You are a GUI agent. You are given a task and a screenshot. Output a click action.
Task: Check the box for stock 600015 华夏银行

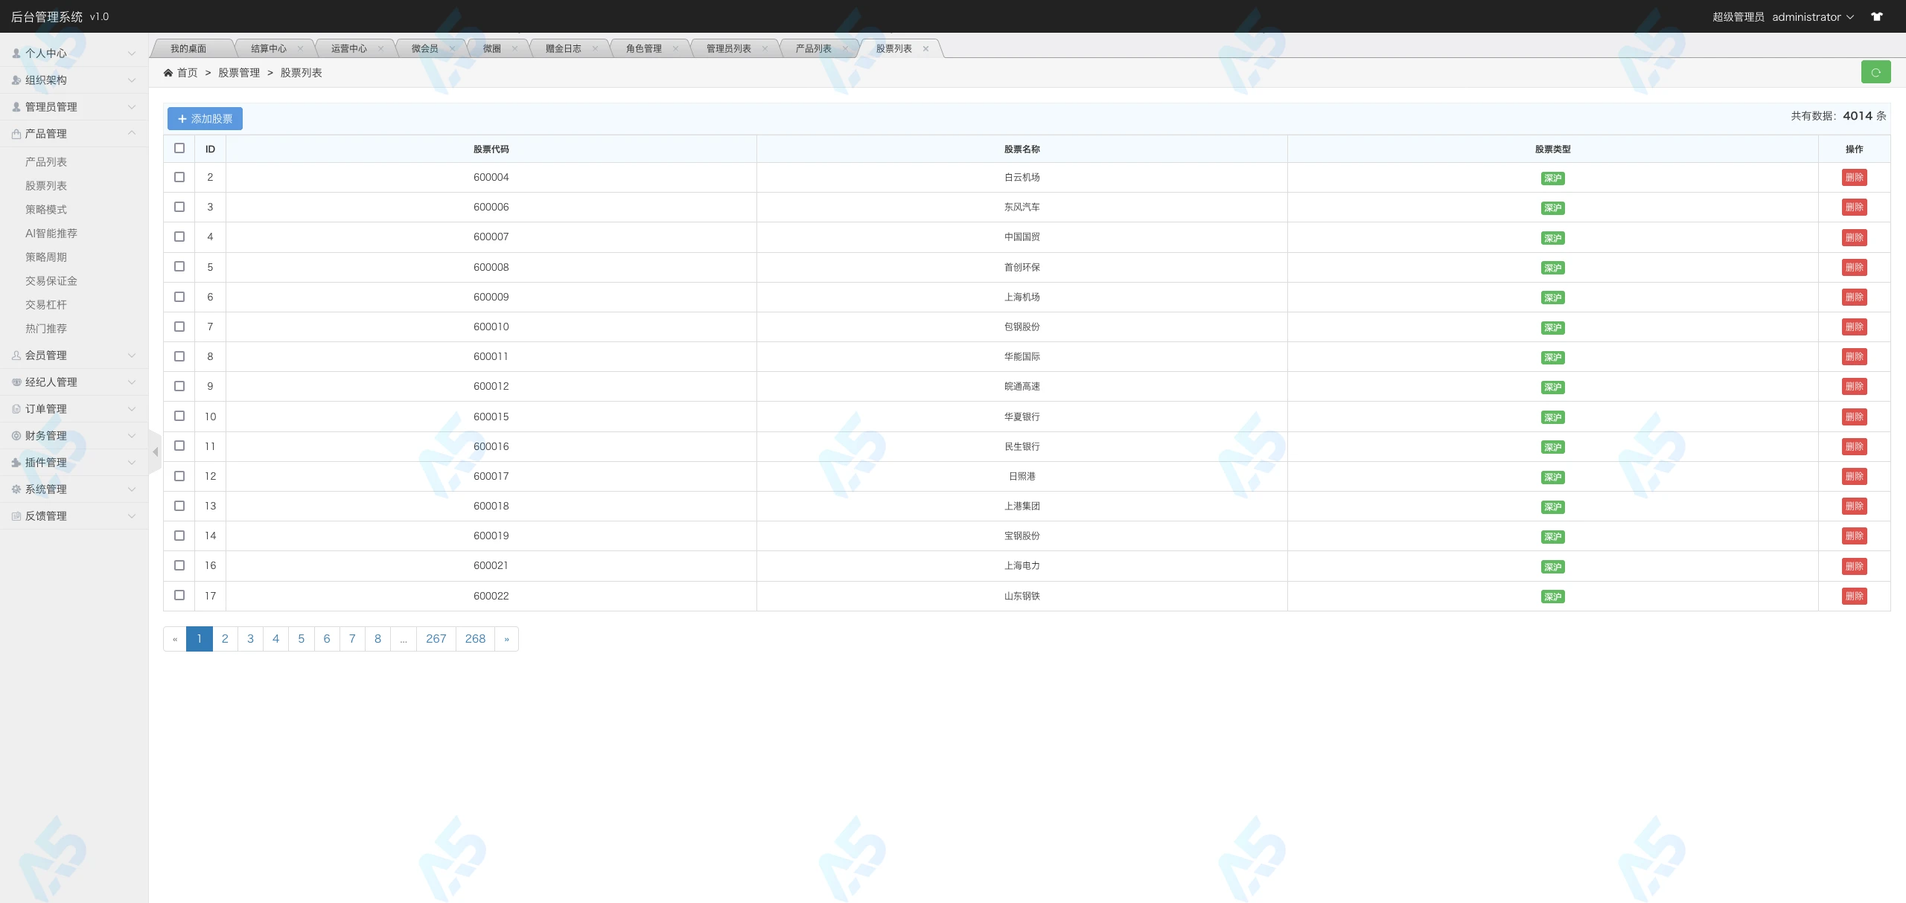[x=179, y=416]
